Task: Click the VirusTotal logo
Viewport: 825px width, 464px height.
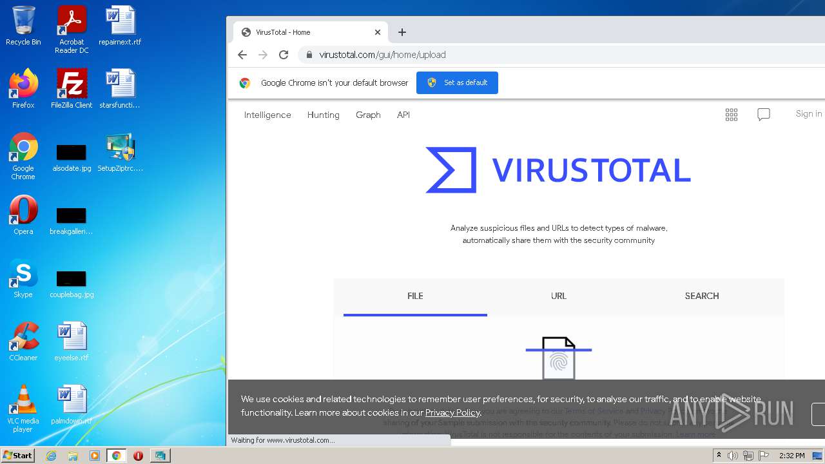Action: click(x=558, y=170)
